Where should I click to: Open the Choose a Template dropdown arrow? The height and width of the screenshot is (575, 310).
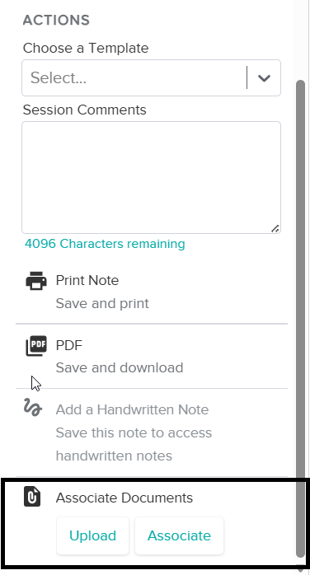click(264, 77)
